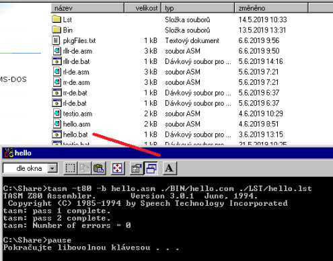This screenshot has height=261, width=333.
Task: Click the MS-DOS icon in hello title bar
Action: 9,153
